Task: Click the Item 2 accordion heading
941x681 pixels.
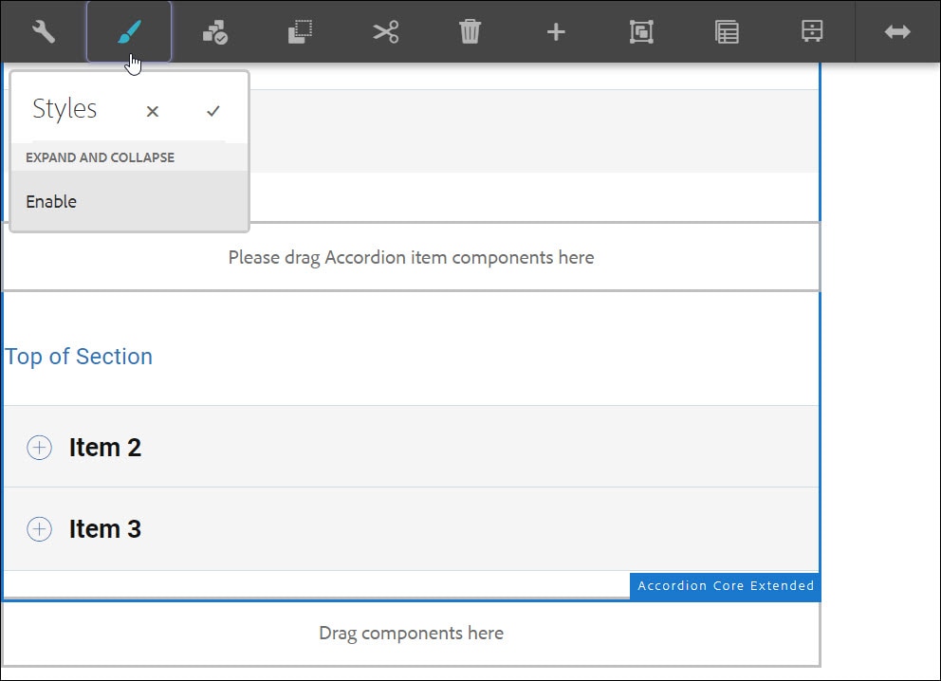Action: [x=105, y=447]
